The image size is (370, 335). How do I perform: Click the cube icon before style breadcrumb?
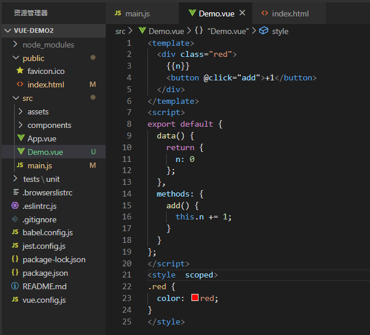[264, 31]
